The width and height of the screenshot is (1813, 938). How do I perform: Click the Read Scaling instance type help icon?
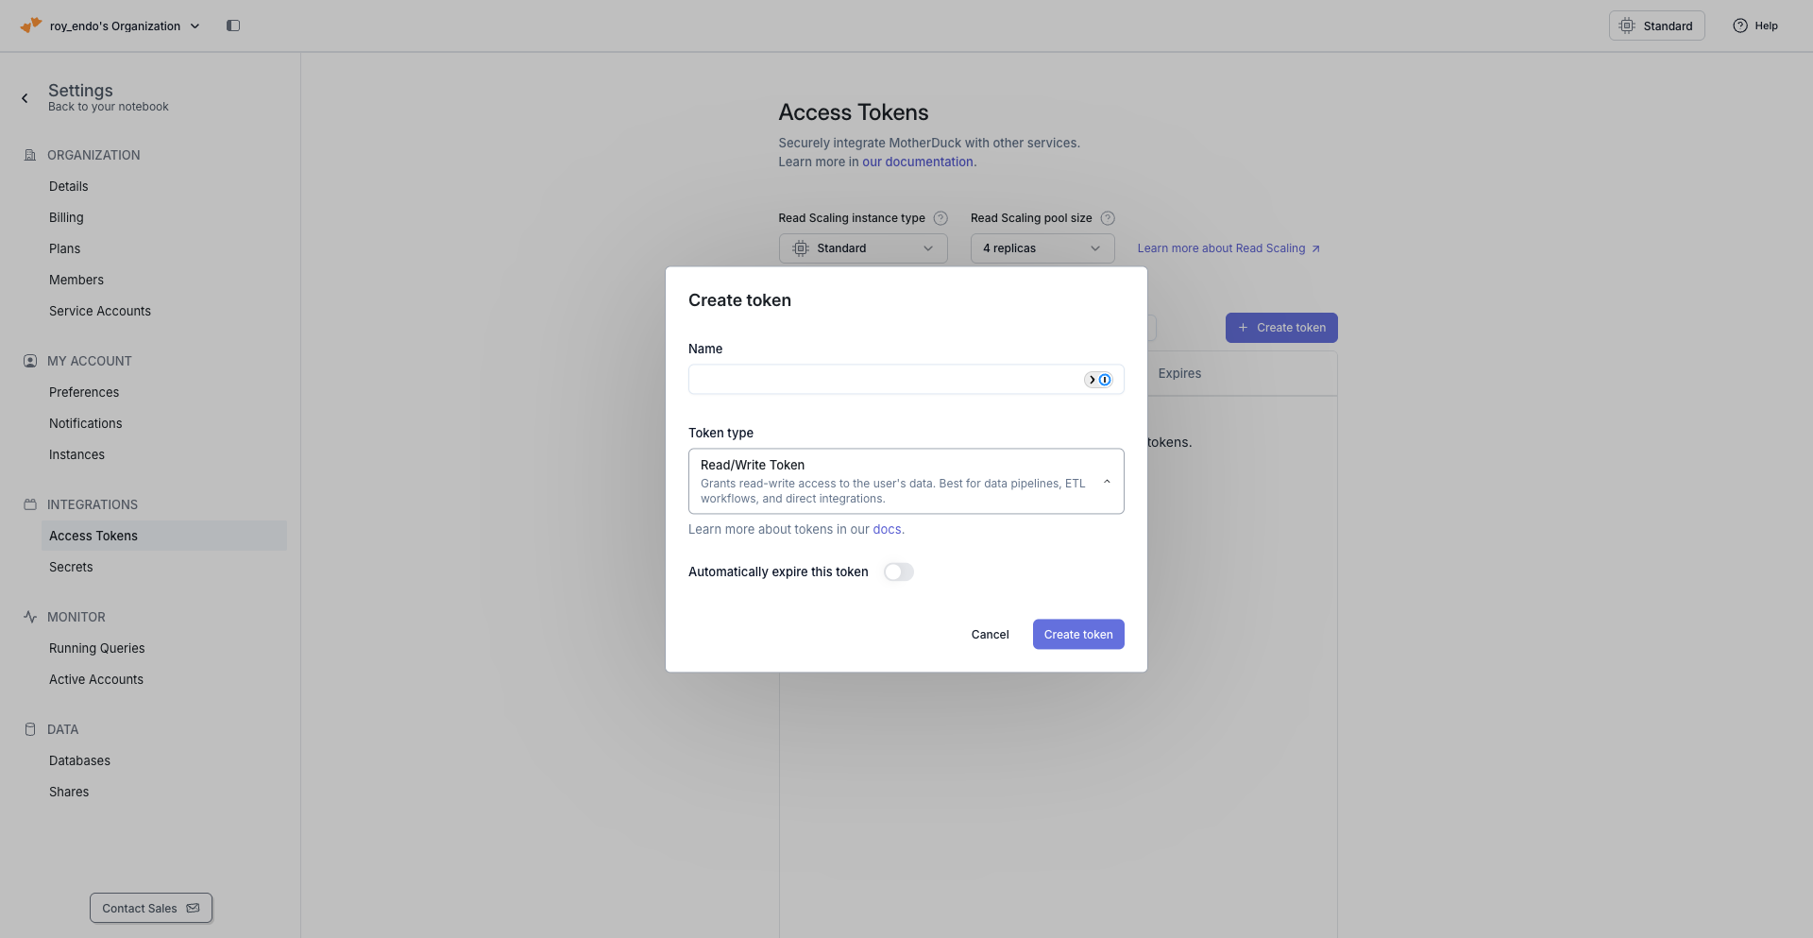(940, 217)
